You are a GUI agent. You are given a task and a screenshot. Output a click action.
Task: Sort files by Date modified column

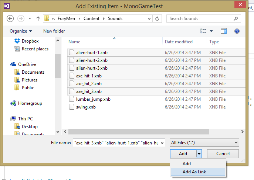[x=179, y=42]
